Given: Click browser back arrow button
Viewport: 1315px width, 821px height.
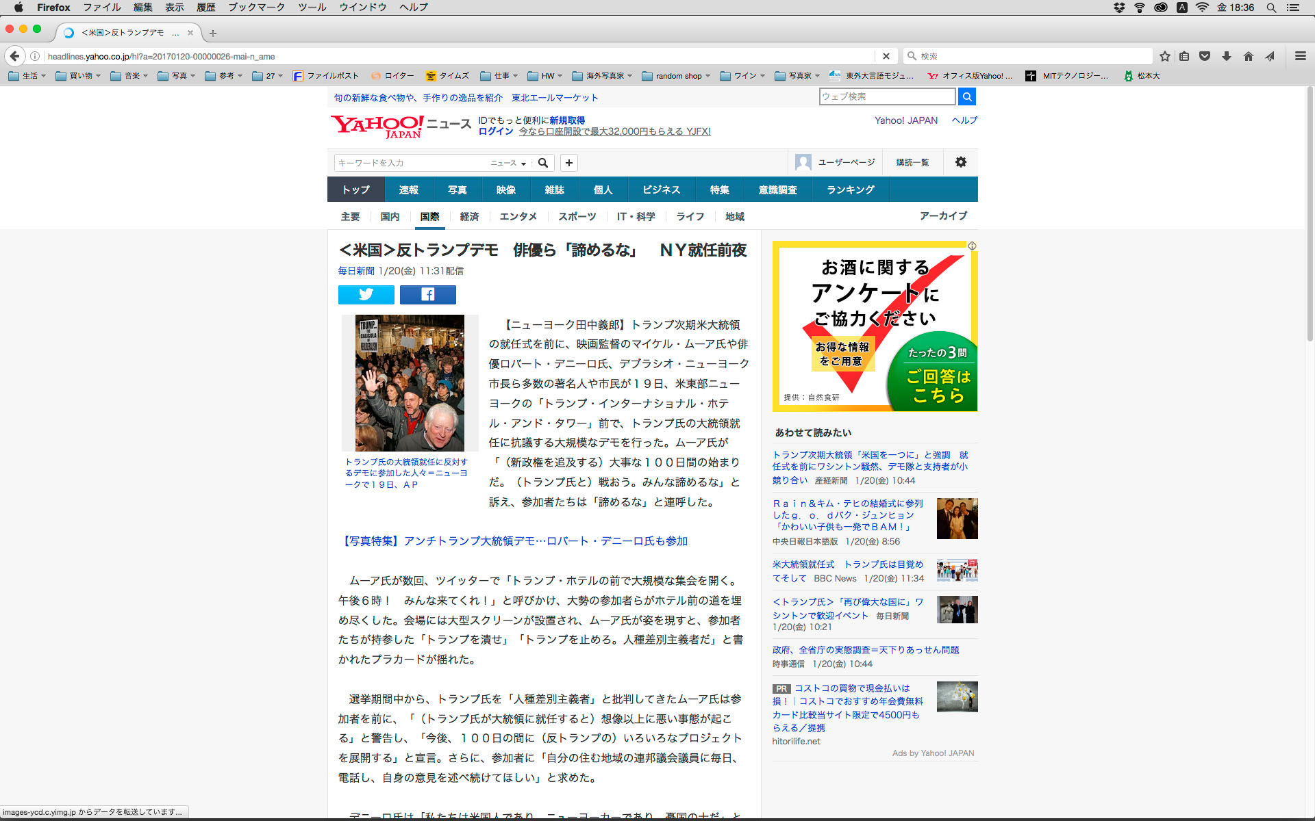Looking at the screenshot, I should (x=14, y=56).
